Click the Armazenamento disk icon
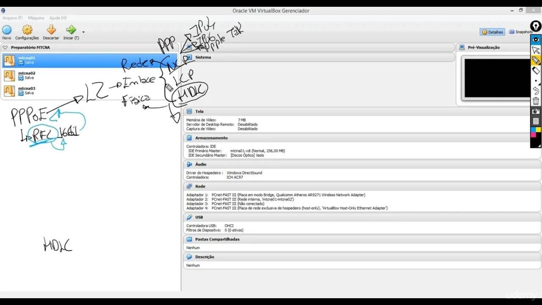 coord(189,138)
